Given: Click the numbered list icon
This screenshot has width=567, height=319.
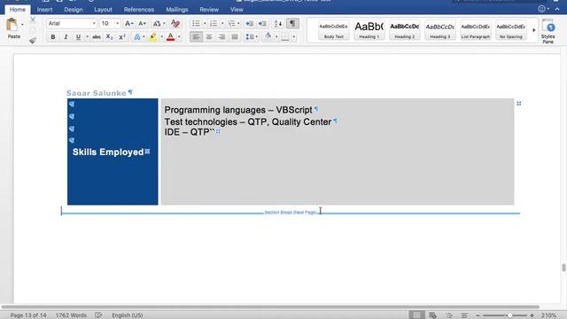Looking at the screenshot, I should [214, 24].
